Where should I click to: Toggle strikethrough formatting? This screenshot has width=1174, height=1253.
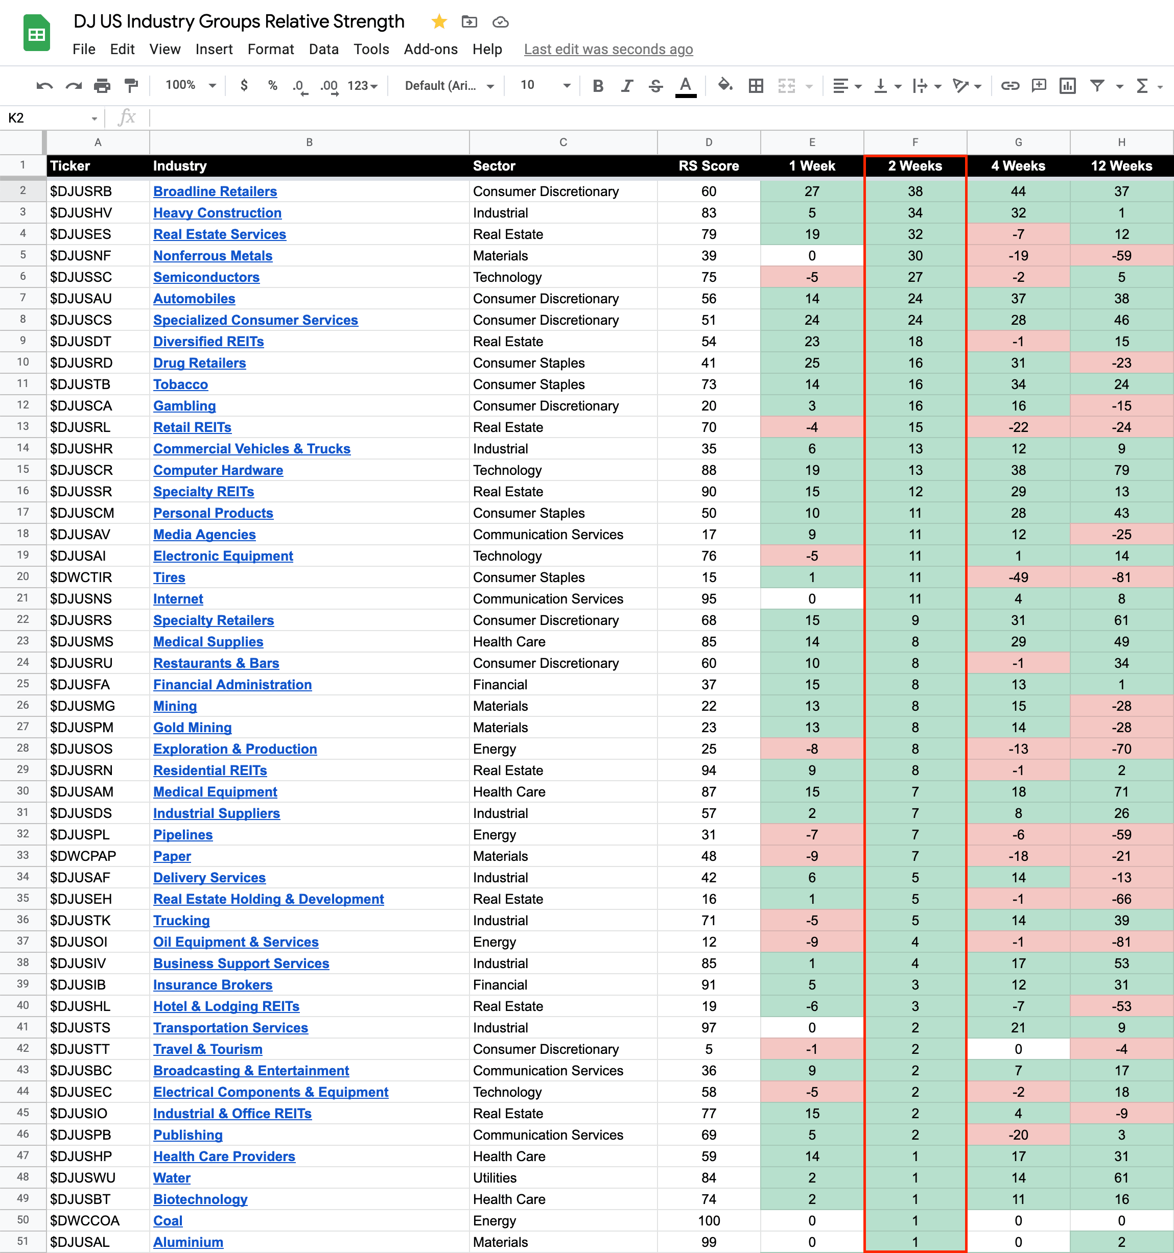(x=655, y=86)
